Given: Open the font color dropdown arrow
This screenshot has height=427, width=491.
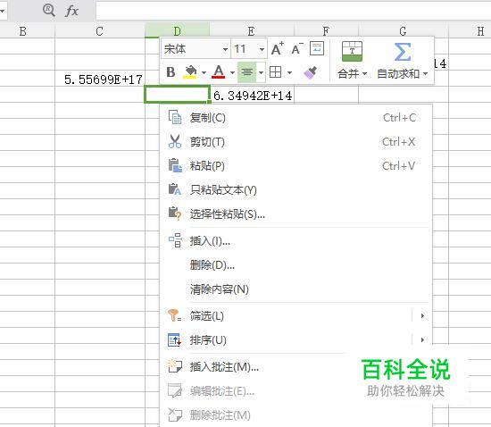Looking at the screenshot, I should [232, 72].
